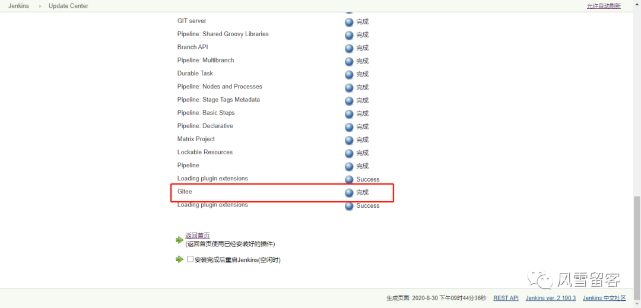The image size is (641, 308).
Task: Select the Branch API text
Action: point(192,47)
